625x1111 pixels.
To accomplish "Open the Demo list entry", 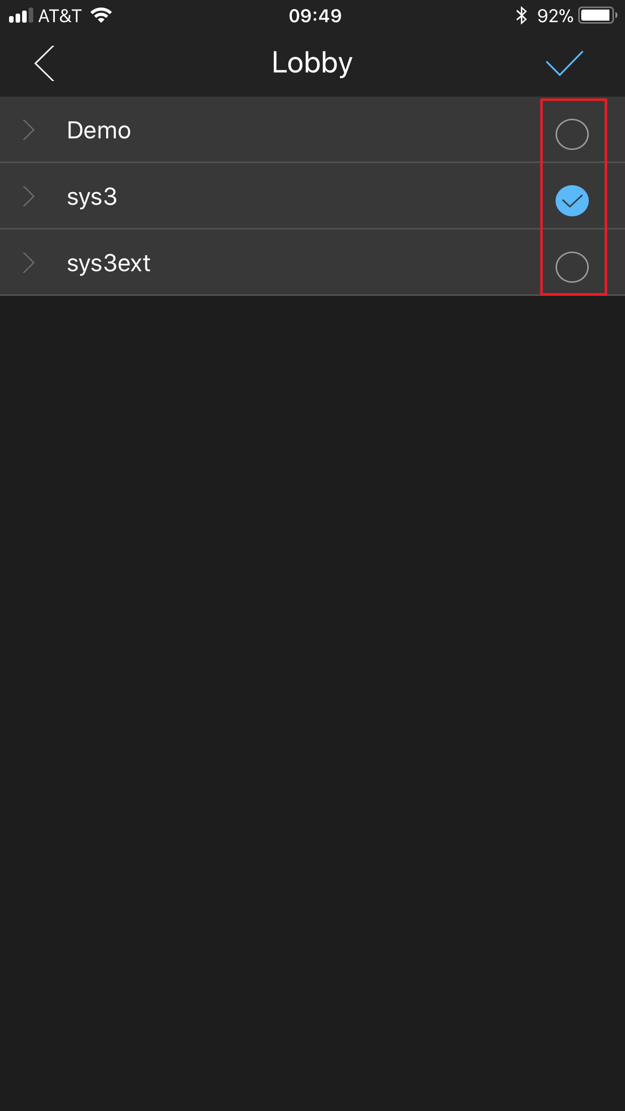I will [x=99, y=130].
